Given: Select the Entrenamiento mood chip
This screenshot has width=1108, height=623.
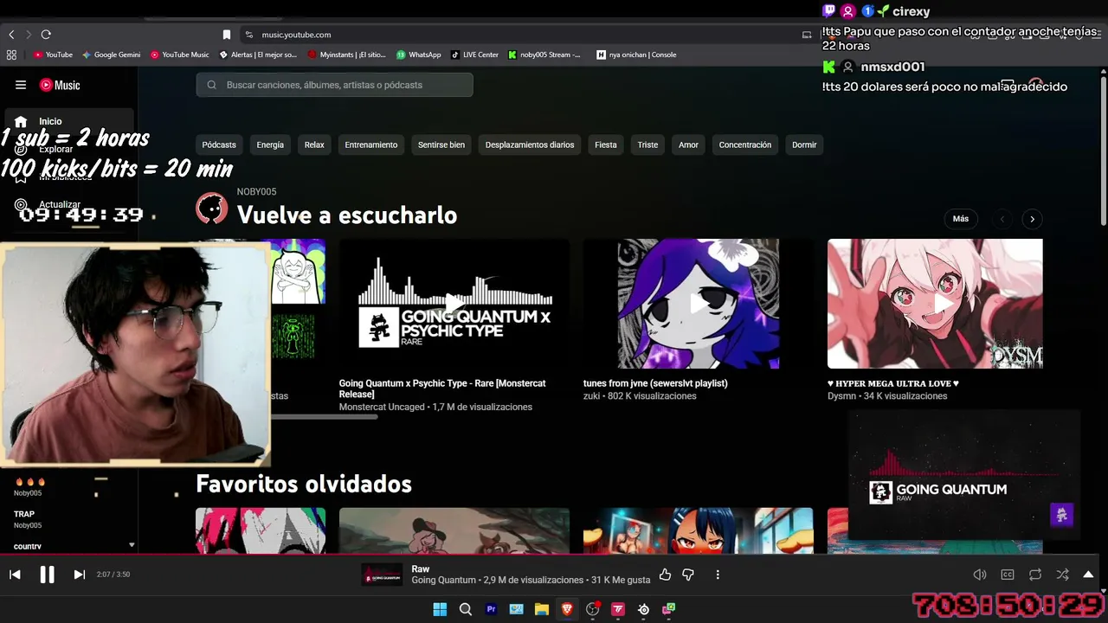Looking at the screenshot, I should pyautogui.click(x=371, y=145).
